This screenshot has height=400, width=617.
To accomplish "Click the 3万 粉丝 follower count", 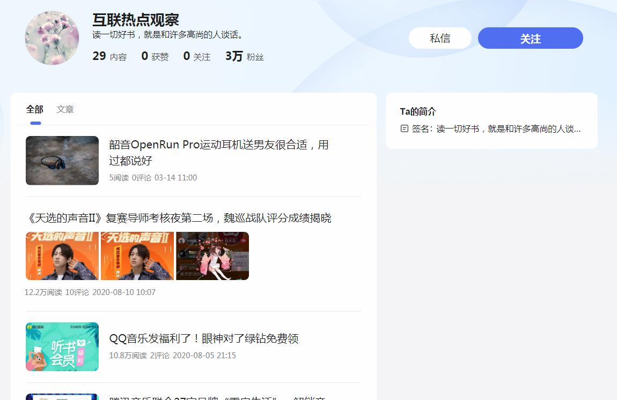I will [244, 56].
